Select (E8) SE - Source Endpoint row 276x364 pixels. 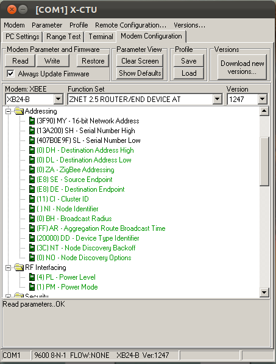[74, 180]
